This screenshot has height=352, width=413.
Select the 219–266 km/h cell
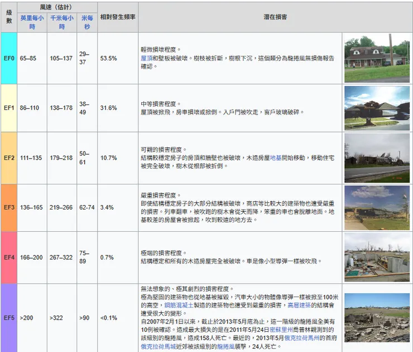pyautogui.click(x=62, y=208)
